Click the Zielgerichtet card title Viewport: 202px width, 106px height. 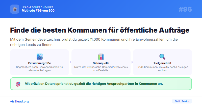[162, 63]
